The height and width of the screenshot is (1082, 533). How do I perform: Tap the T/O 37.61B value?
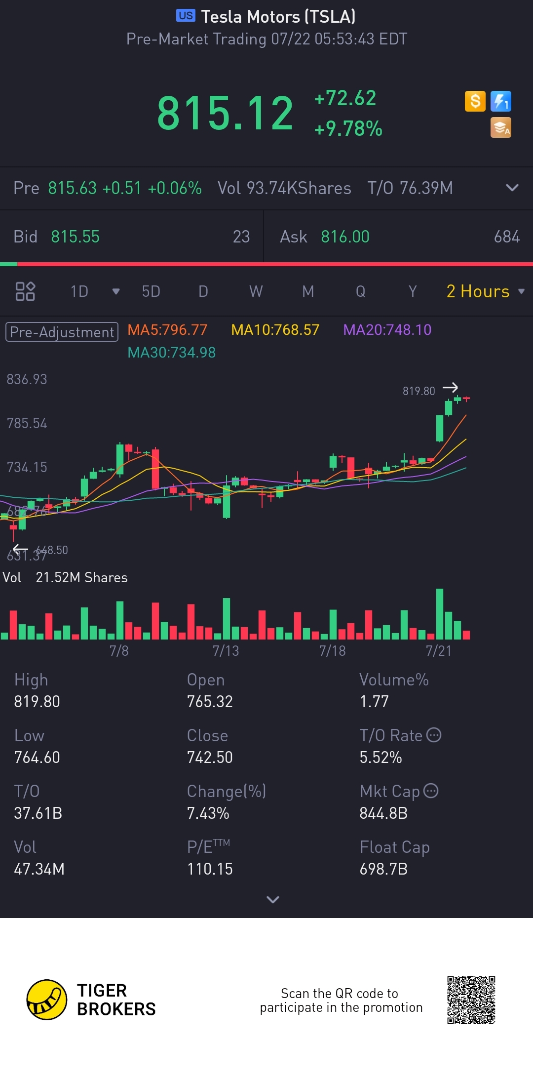[38, 813]
